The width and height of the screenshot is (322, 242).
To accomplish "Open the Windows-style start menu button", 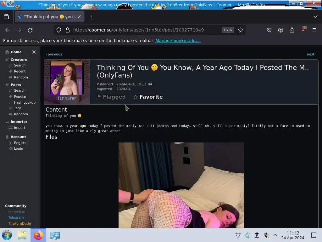I will [7, 235].
